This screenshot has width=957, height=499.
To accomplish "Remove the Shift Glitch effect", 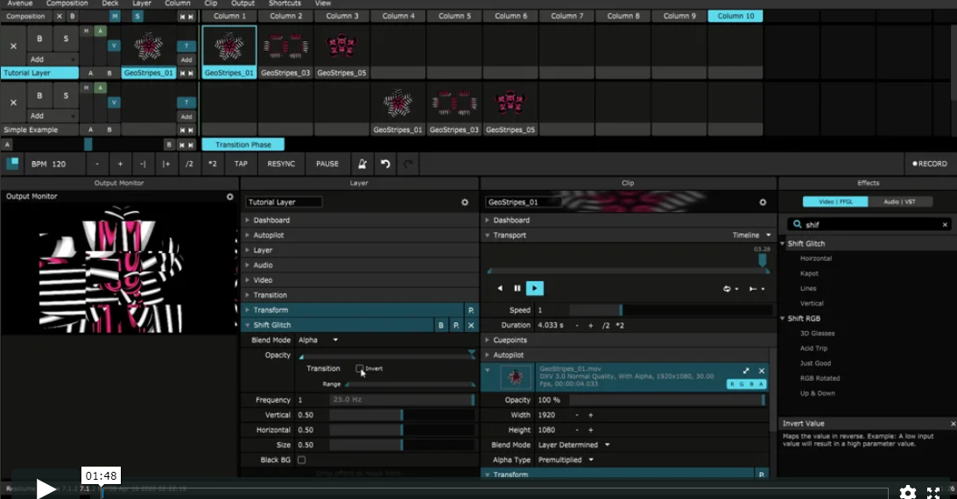I will (470, 325).
